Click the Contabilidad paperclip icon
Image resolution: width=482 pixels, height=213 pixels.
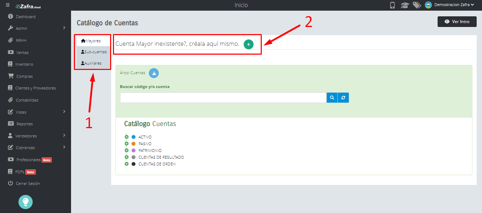(10, 100)
